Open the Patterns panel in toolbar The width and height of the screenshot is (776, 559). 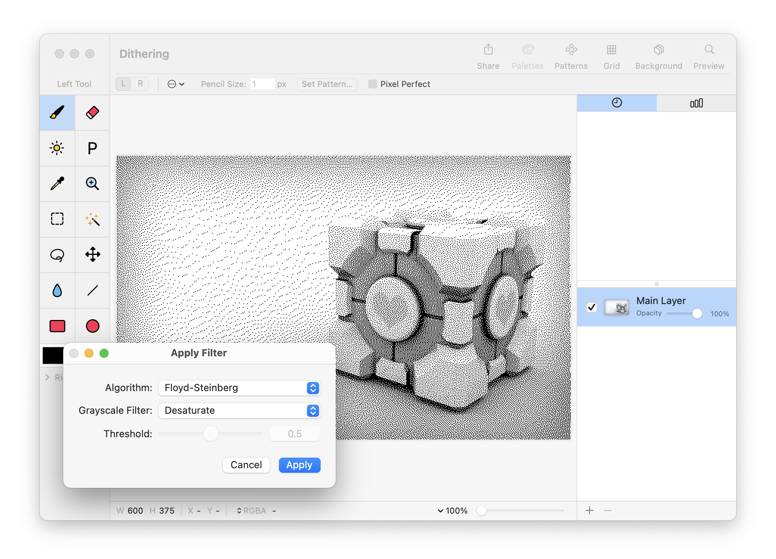(x=571, y=56)
